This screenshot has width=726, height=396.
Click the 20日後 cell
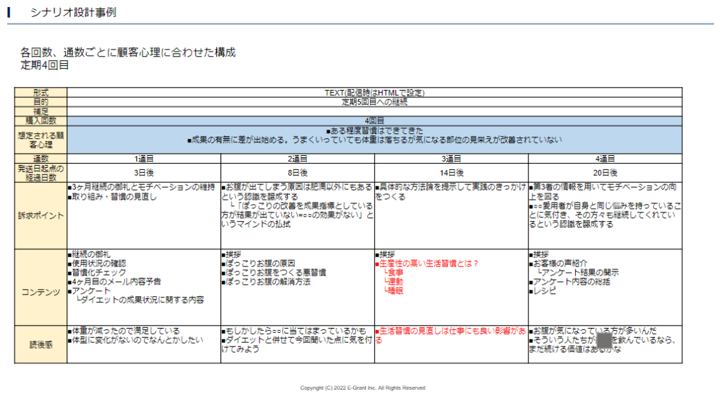click(605, 172)
